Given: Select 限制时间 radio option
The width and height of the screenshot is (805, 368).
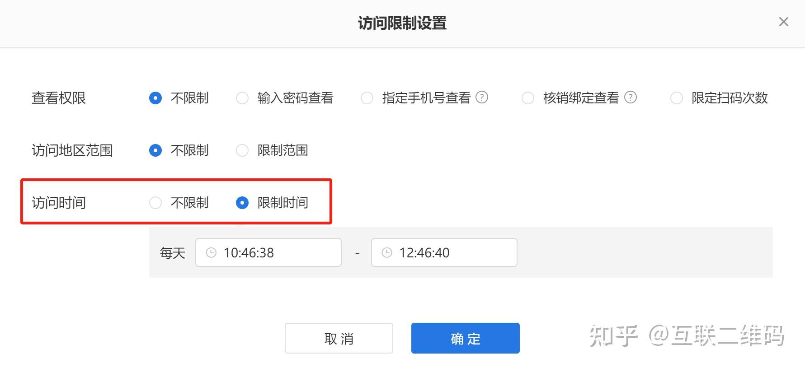Looking at the screenshot, I should click(242, 203).
